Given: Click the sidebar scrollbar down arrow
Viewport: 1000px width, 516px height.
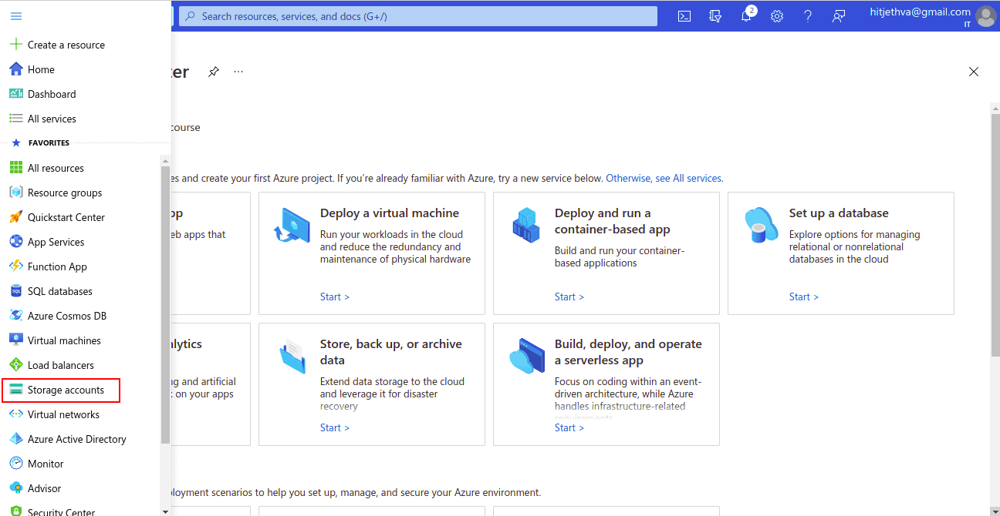Looking at the screenshot, I should [x=165, y=511].
